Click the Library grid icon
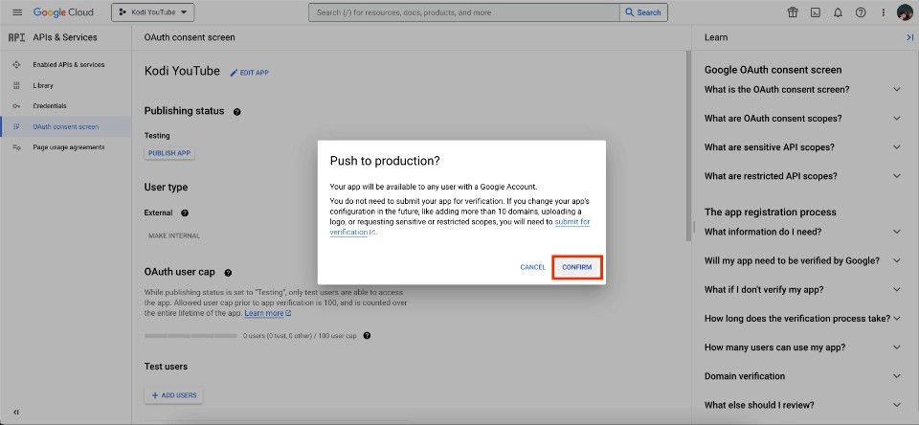This screenshot has width=919, height=425. (x=16, y=85)
